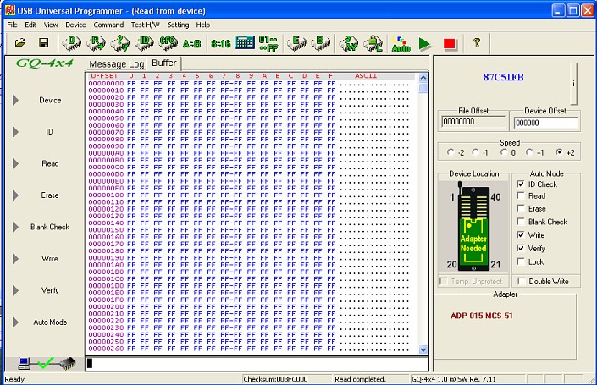Screen dimensions: 597x385
Task: Switch to the Message Log tab
Action: point(117,63)
